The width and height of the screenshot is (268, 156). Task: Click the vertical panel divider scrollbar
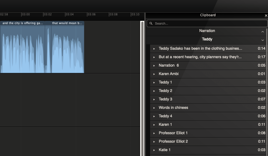click(142, 87)
